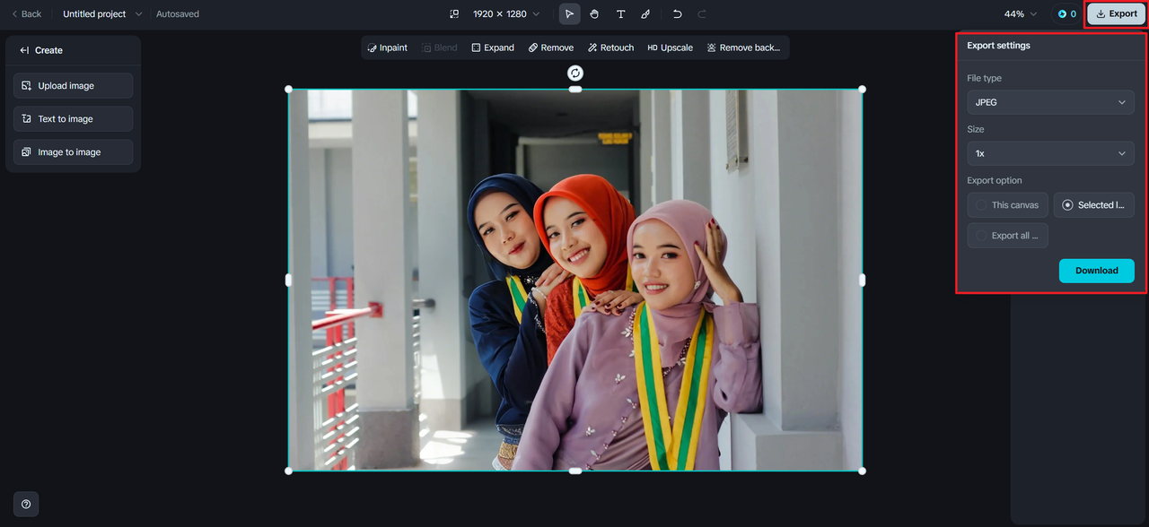
Task: Click the bottom-right corner resize handle of image
Action: [862, 471]
